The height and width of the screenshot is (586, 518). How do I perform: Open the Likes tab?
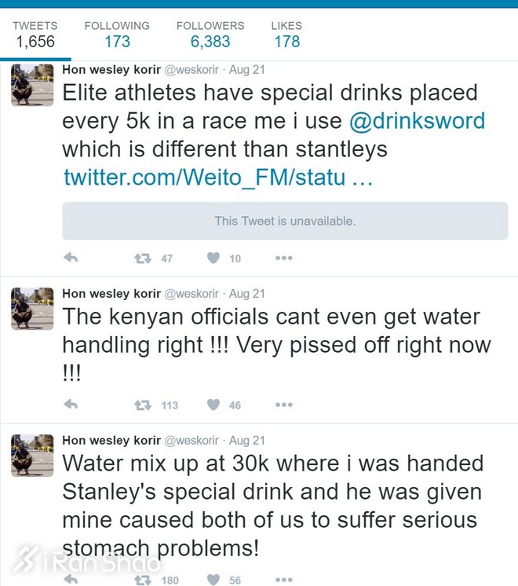(x=286, y=35)
